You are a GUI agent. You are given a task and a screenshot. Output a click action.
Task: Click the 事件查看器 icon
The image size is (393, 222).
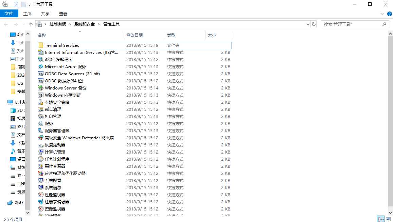(41, 166)
